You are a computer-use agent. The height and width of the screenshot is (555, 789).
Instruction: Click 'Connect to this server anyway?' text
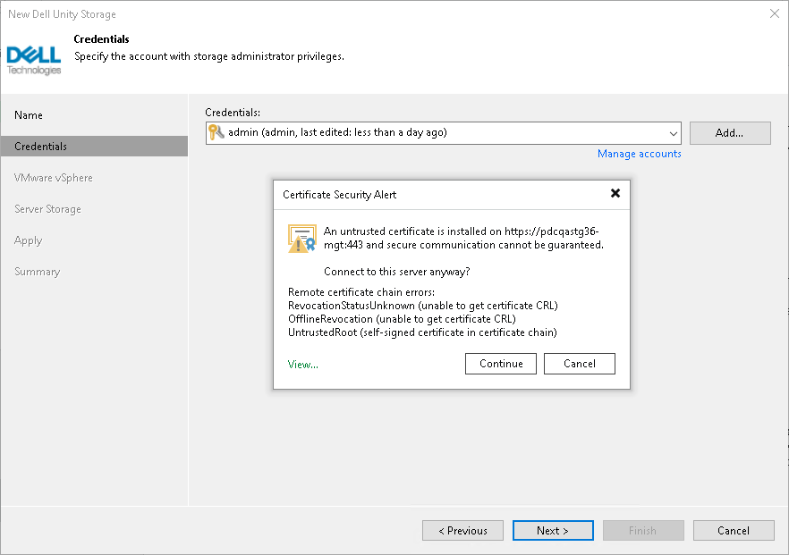click(396, 272)
